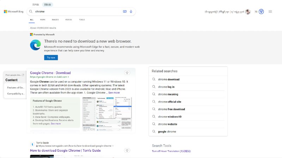Click the Microsoft Edge logo in the ad
Image resolution: width=282 pixels, height=158 pixels.
36,45
